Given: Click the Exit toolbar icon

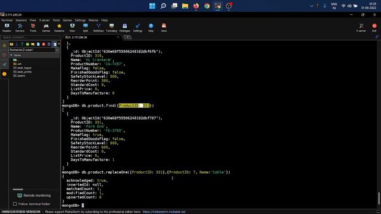Looking at the screenshot, I should pyautogui.click(x=374, y=28).
